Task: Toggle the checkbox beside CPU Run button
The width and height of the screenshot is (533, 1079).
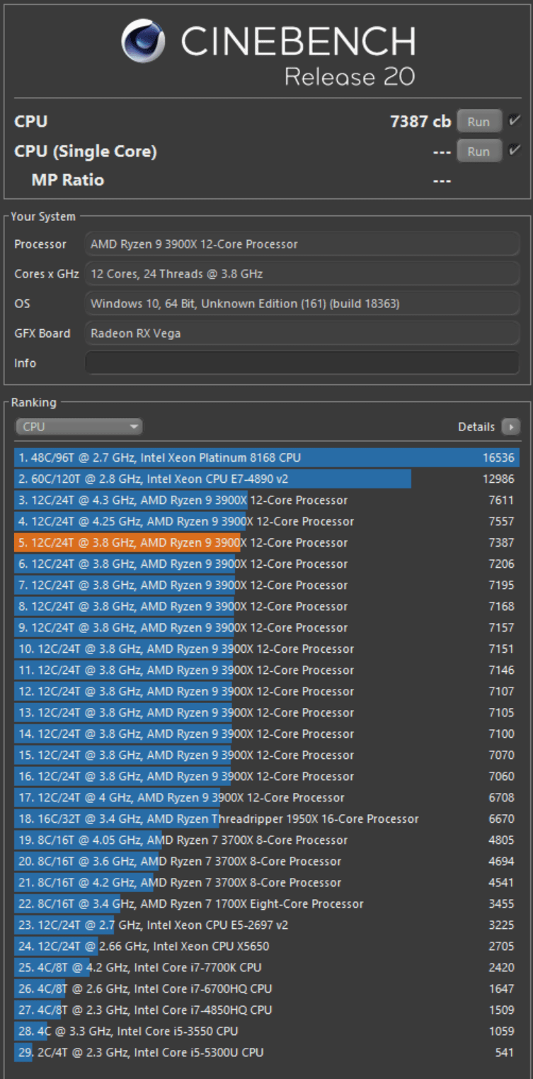Action: point(515,121)
